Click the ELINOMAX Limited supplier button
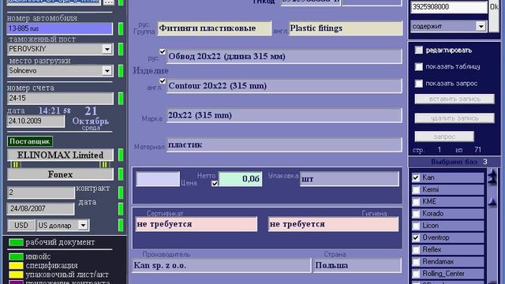The width and height of the screenshot is (505, 284). pyautogui.click(x=60, y=155)
